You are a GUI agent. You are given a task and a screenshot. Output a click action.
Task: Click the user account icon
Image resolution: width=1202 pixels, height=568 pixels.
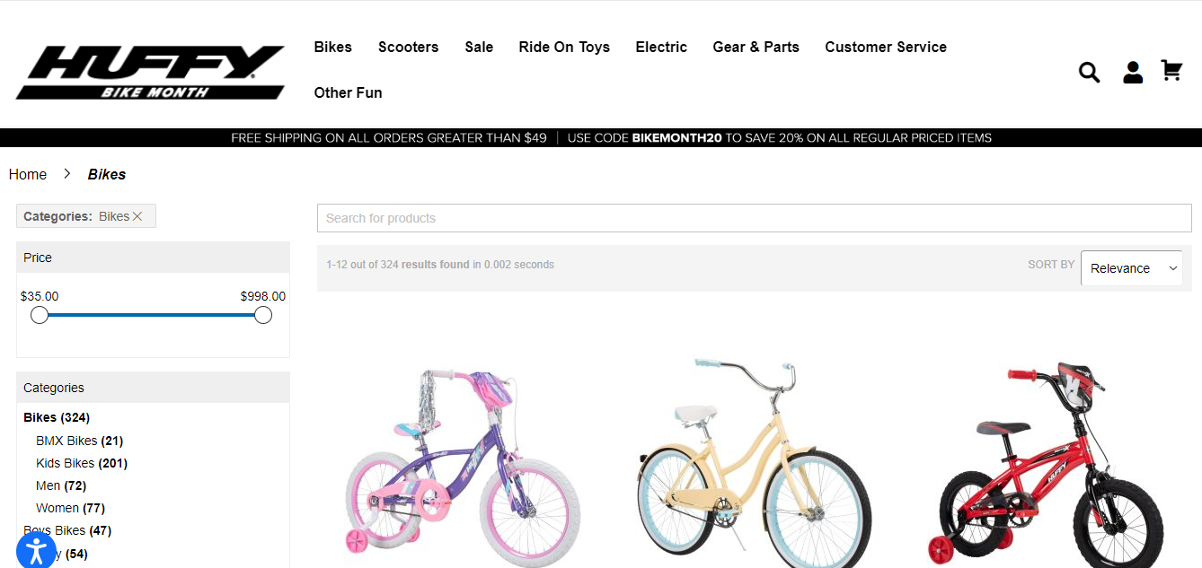1133,73
